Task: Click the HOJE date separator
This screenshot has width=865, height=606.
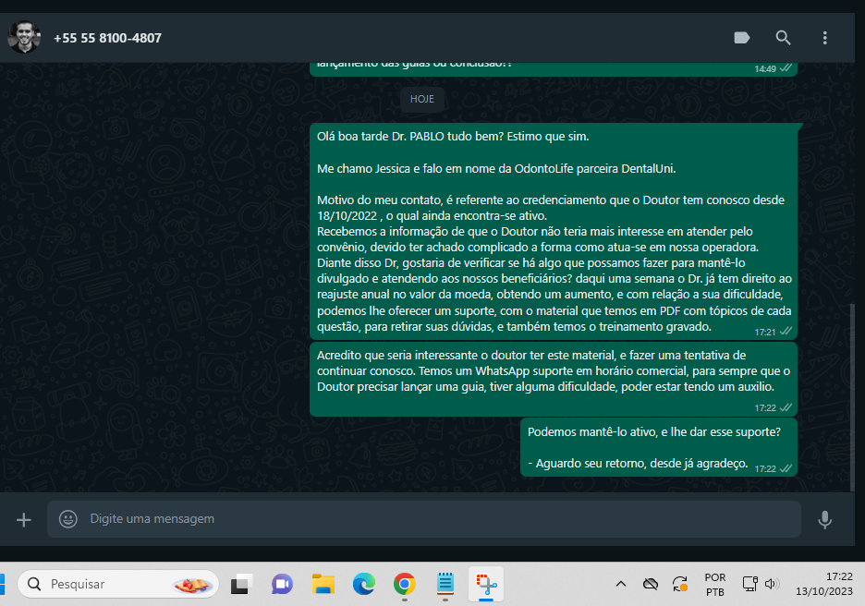Action: [422, 99]
